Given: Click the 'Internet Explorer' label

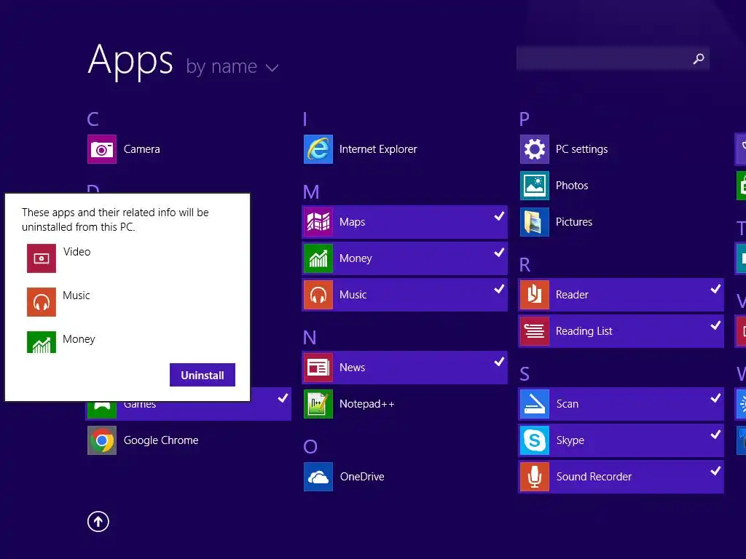Looking at the screenshot, I should tap(378, 149).
